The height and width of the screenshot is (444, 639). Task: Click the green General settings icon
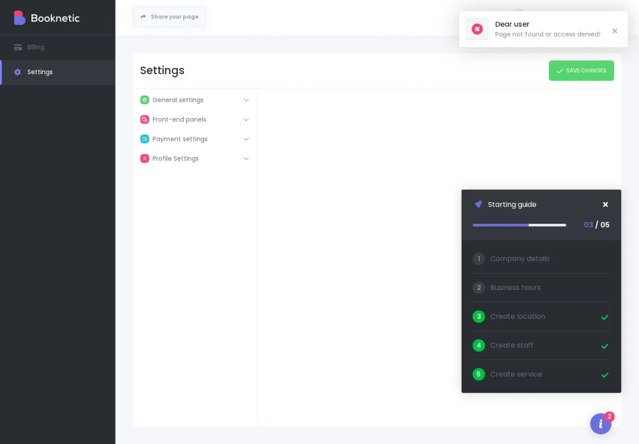[x=144, y=100]
